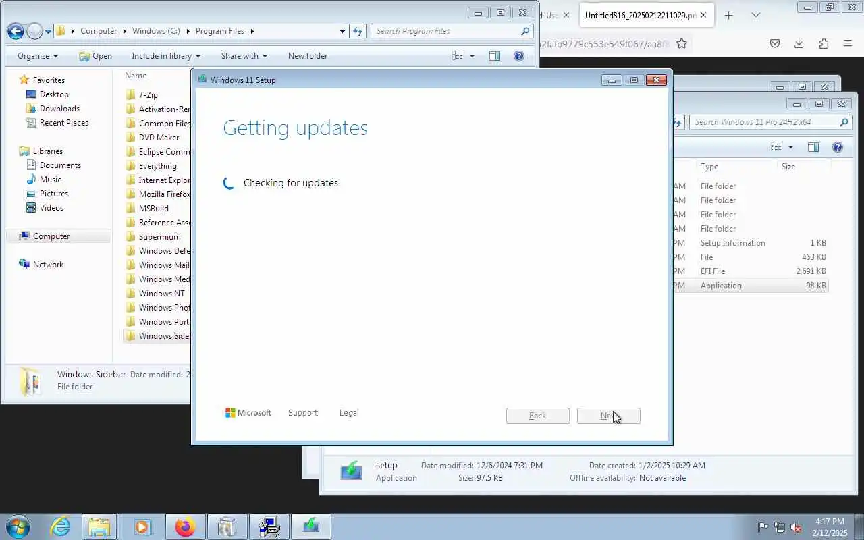Viewport: 864px width, 540px height.
Task: Click muted volume icon in system tray
Action: point(796,527)
